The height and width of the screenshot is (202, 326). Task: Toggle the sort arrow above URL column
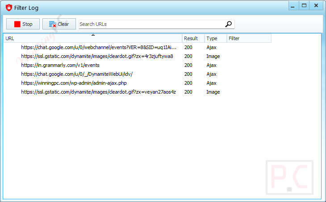click(x=93, y=35)
